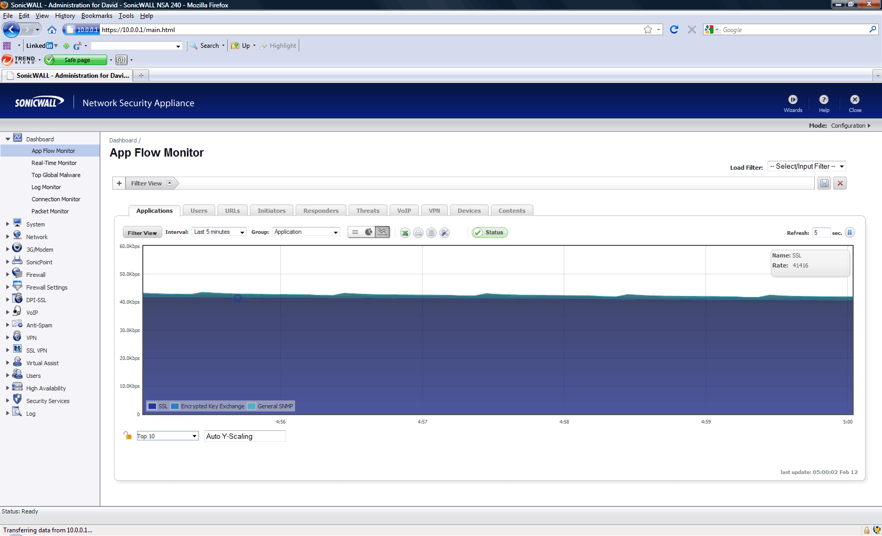Click the Trend Micro logo
882x536 pixels.
[19, 60]
